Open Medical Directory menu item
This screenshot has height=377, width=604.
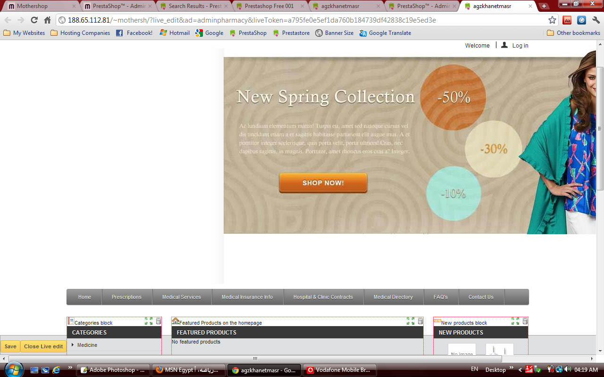[393, 297]
